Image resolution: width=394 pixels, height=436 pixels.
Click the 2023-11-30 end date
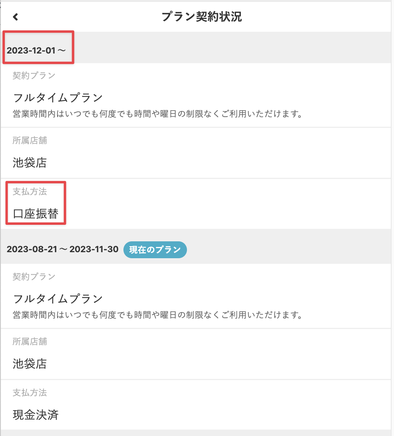click(x=94, y=249)
